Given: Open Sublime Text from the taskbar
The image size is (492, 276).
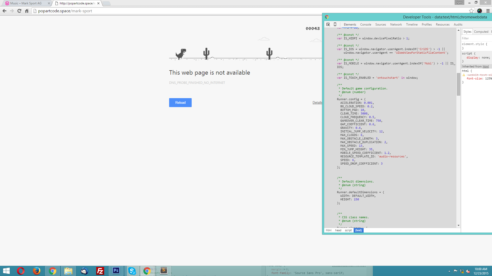Looking at the screenshot, I should point(163,271).
